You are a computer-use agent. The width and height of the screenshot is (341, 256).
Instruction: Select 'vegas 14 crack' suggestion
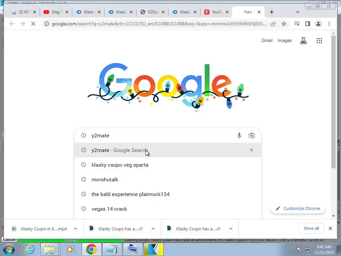(168, 209)
